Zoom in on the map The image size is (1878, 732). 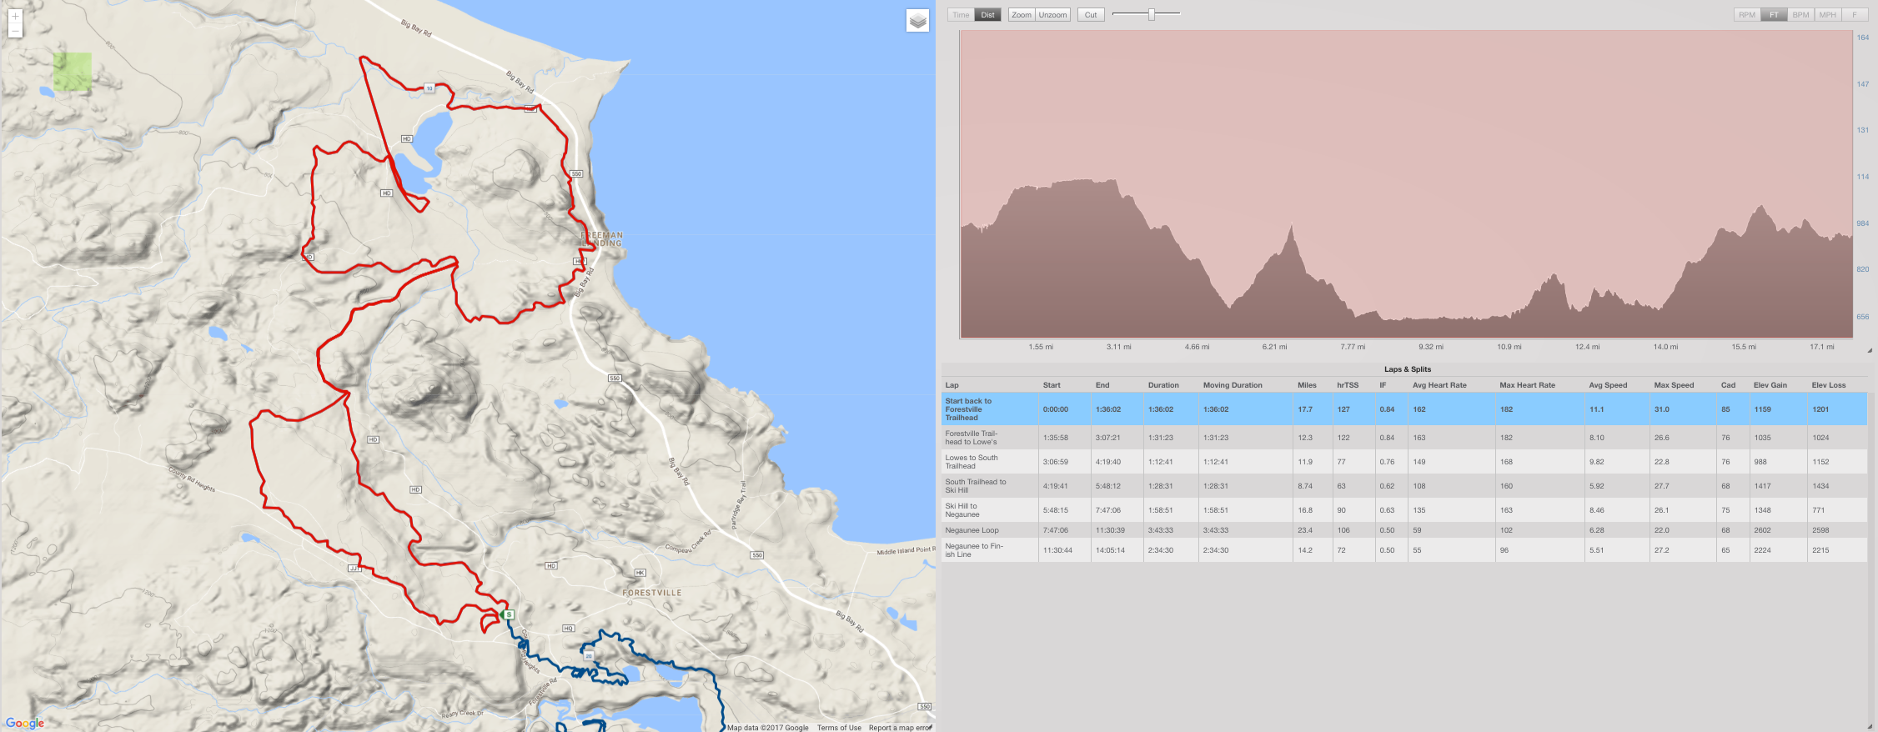15,16
